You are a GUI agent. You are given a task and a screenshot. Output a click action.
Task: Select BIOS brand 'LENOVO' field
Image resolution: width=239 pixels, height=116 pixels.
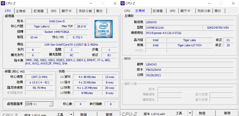[190, 65]
